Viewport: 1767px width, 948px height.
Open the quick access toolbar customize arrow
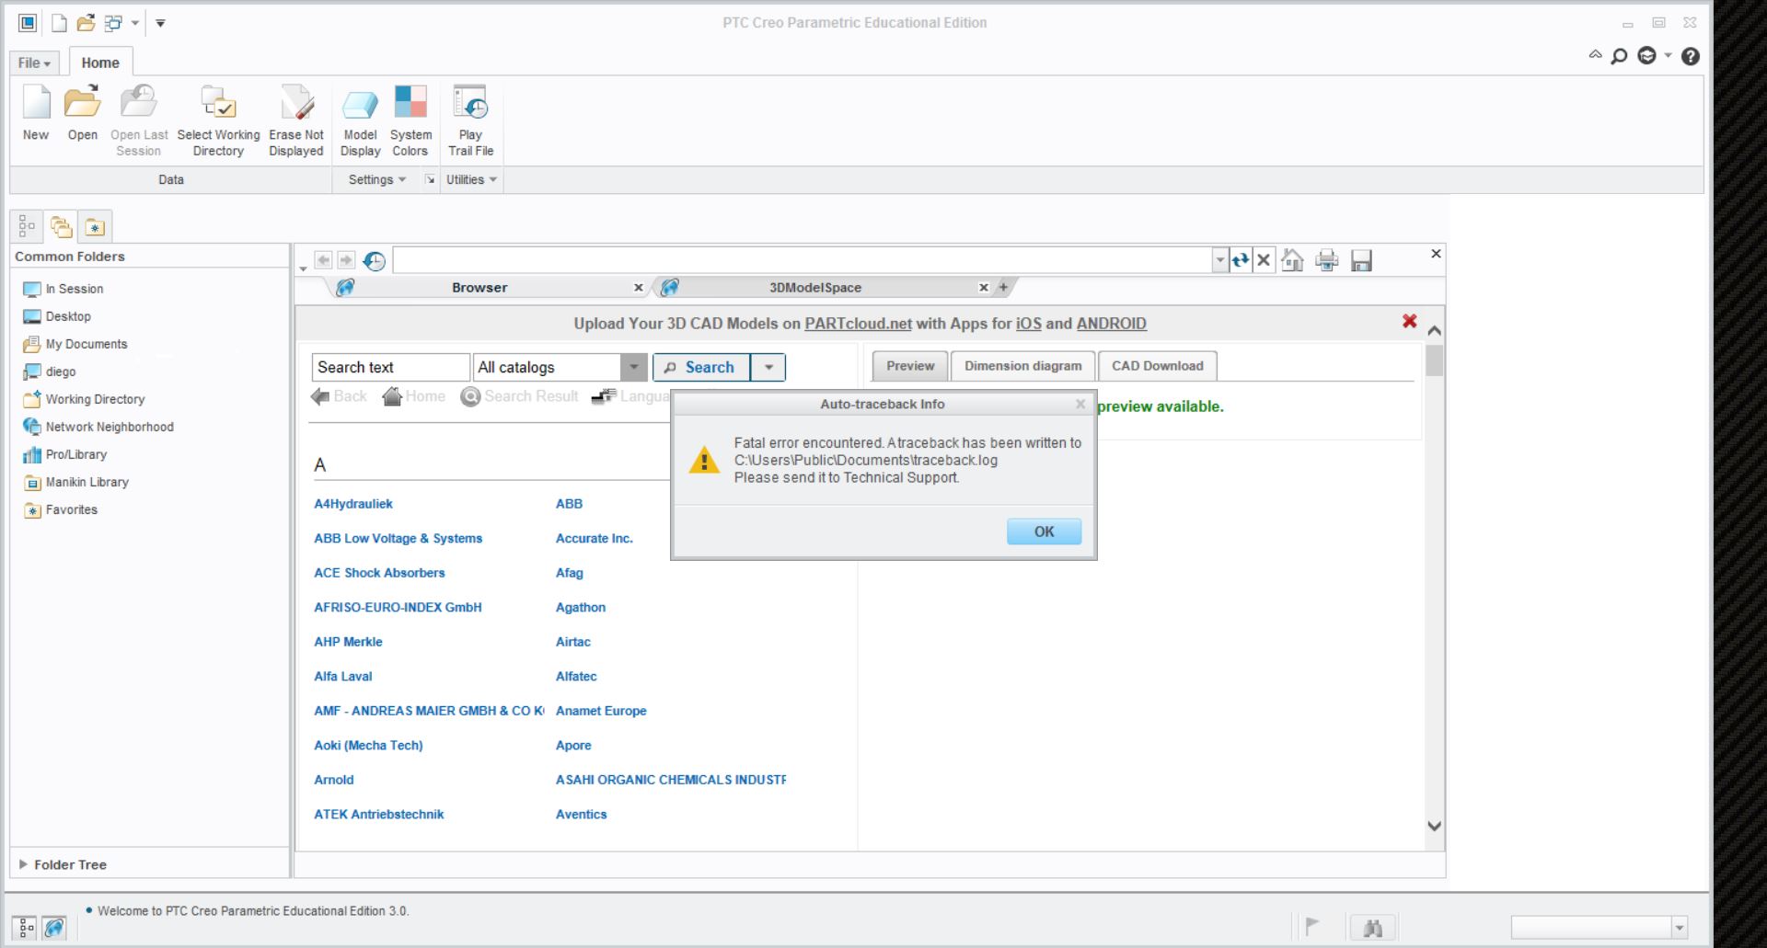(160, 23)
